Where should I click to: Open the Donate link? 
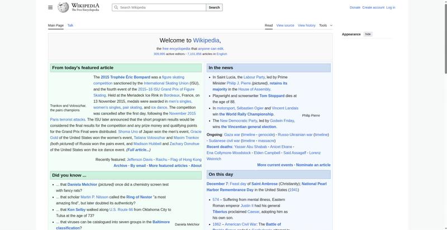[355, 7]
